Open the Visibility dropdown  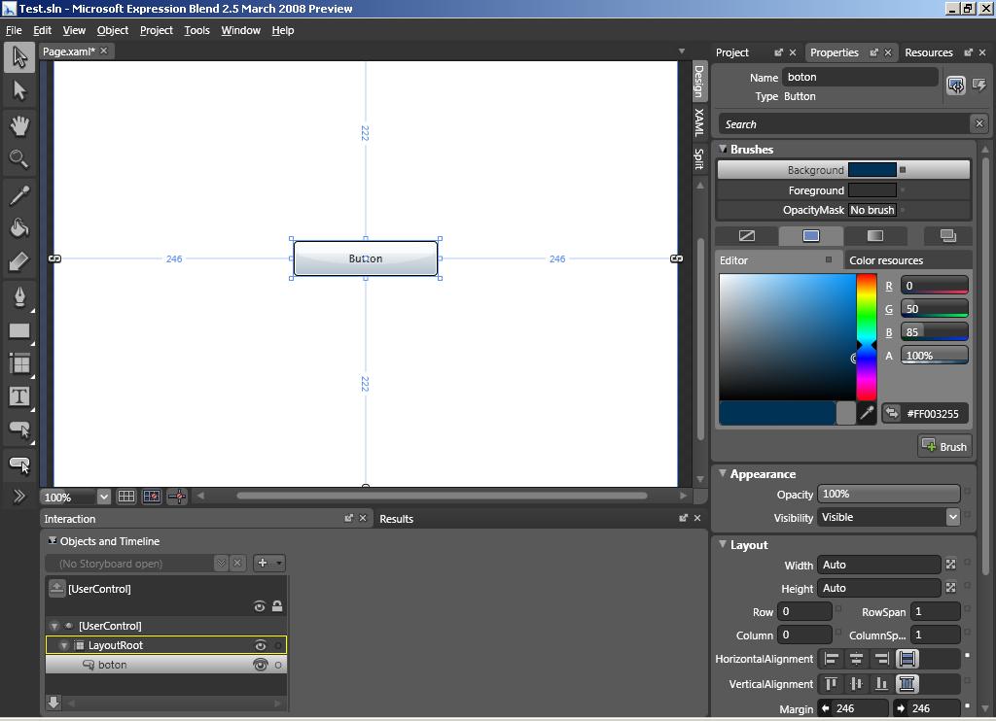click(952, 517)
